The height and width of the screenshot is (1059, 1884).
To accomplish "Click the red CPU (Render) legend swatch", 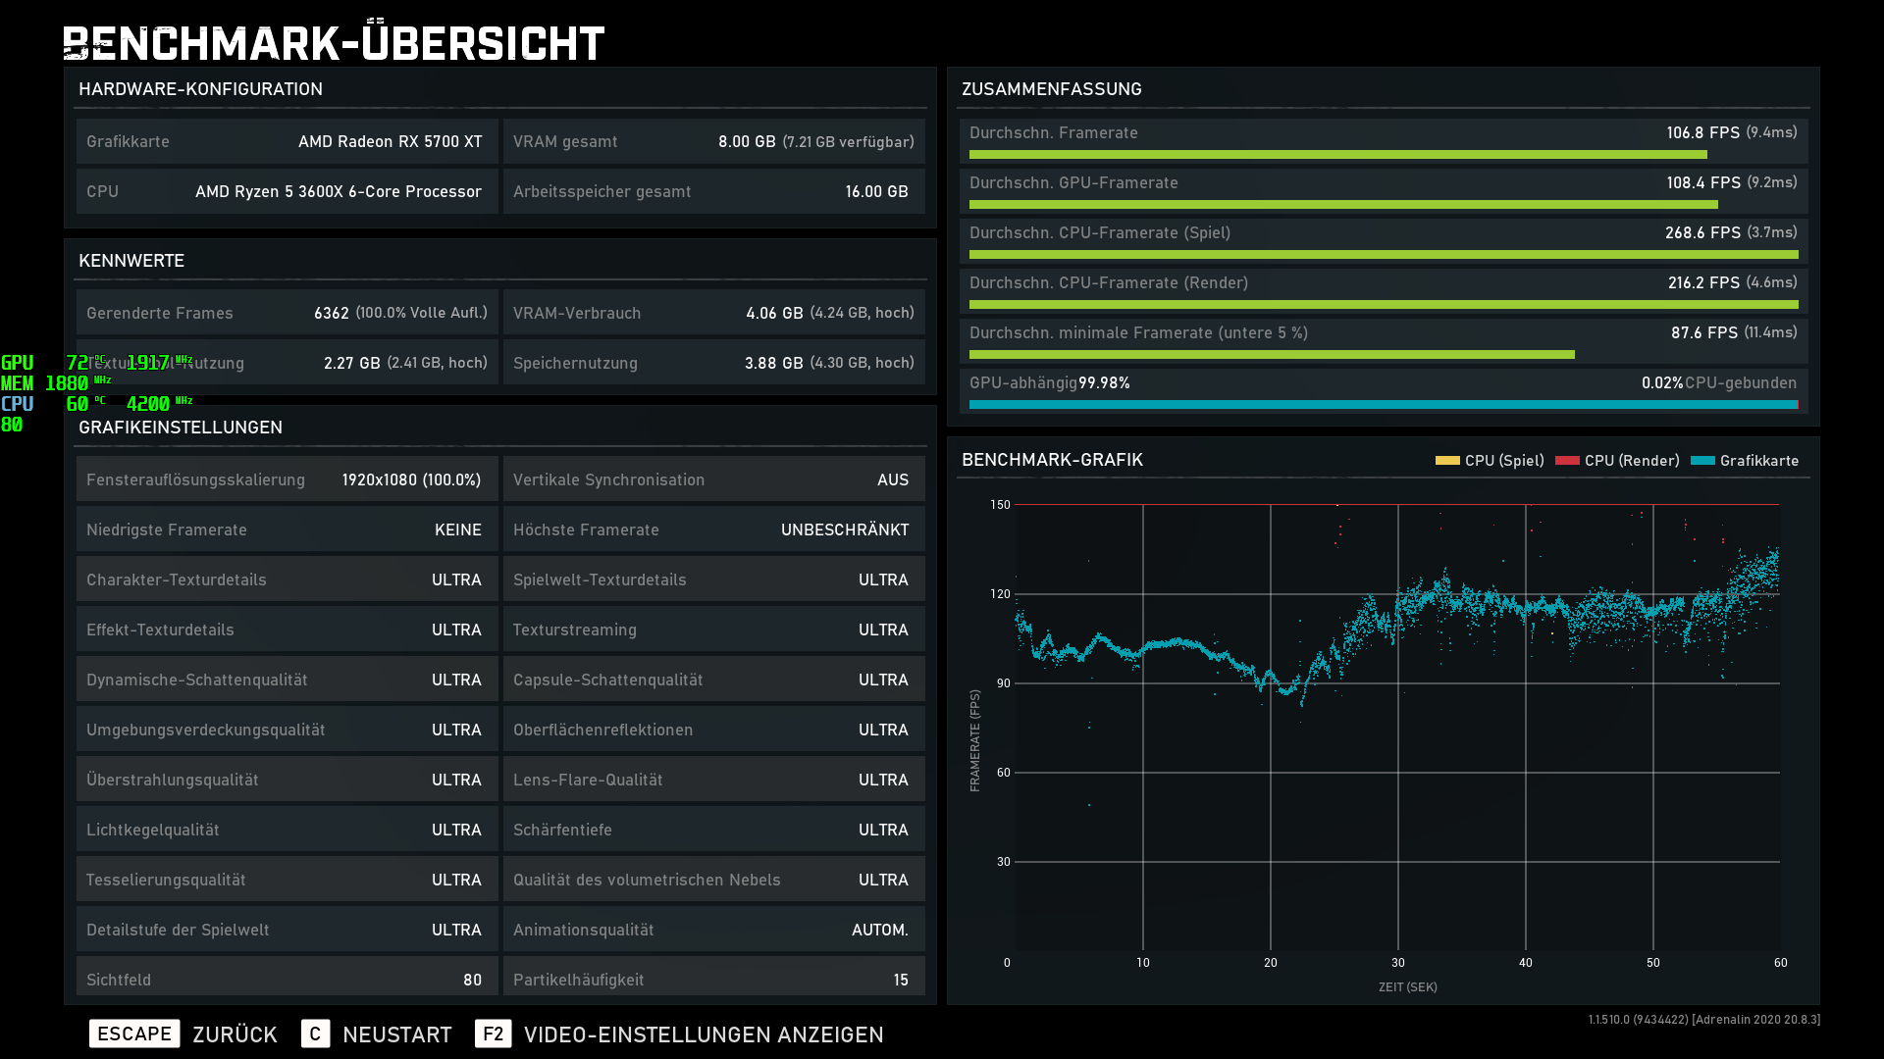I will [x=1567, y=460].
